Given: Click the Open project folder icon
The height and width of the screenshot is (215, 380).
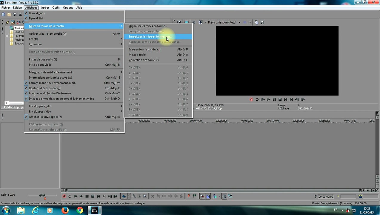Looking at the screenshot, I should pos(9,14).
